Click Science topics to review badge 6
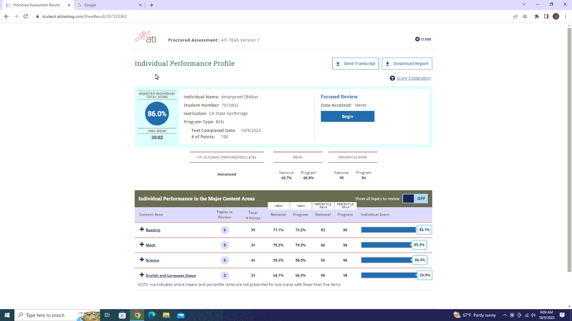 pos(224,260)
